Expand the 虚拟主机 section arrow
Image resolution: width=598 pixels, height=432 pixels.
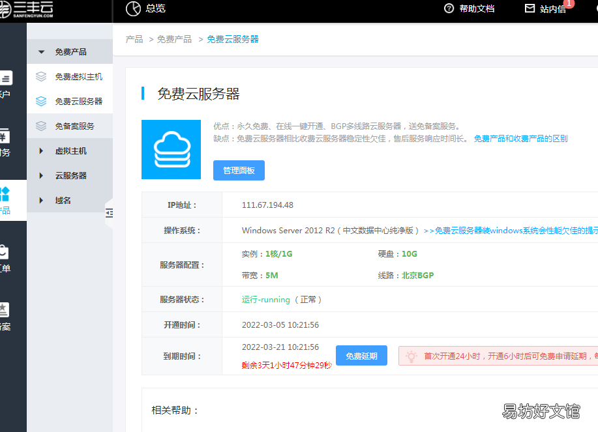pyautogui.click(x=41, y=151)
